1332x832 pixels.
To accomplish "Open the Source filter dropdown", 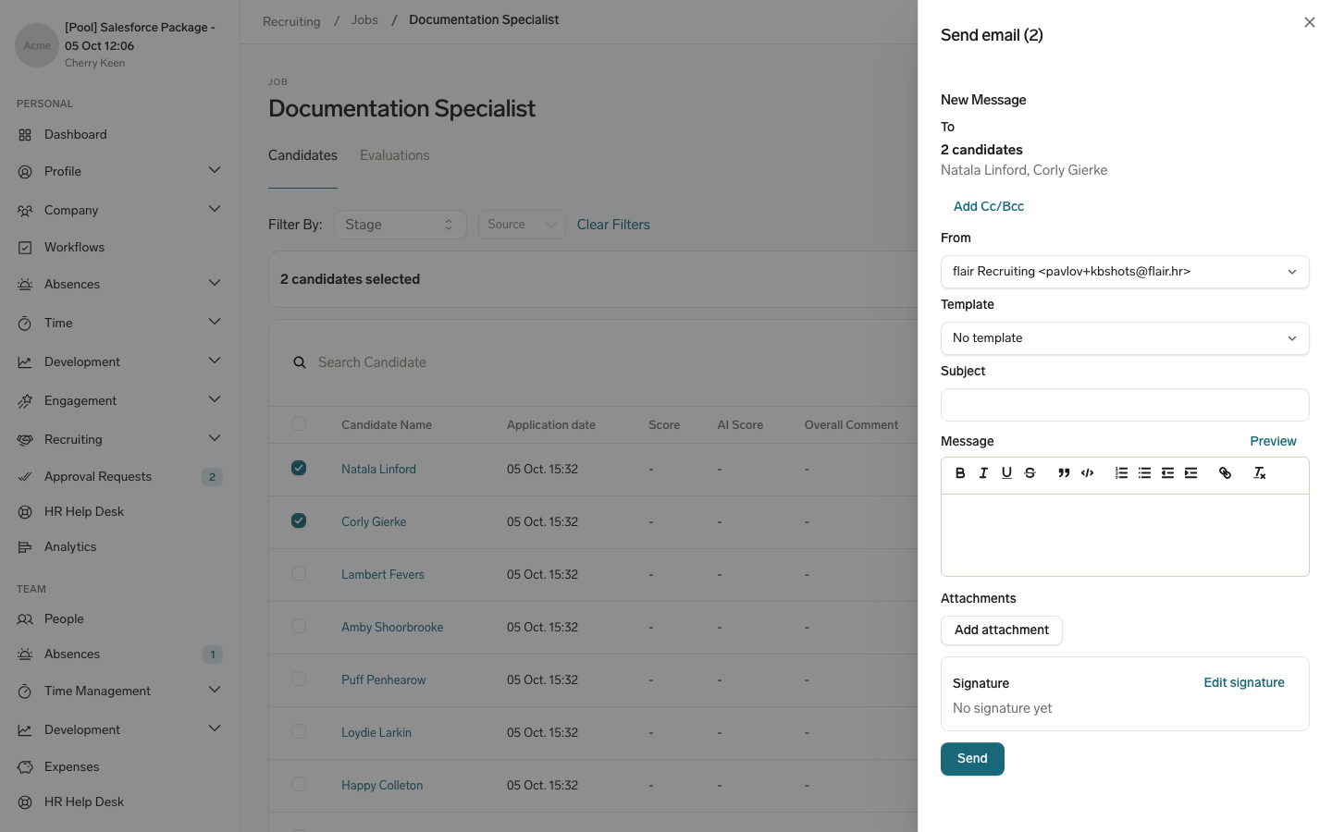I will pos(522,225).
